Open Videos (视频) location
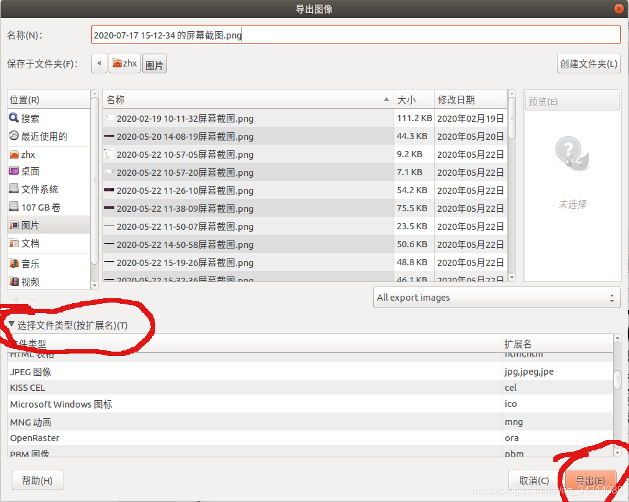This screenshot has height=502, width=629. coord(48,281)
